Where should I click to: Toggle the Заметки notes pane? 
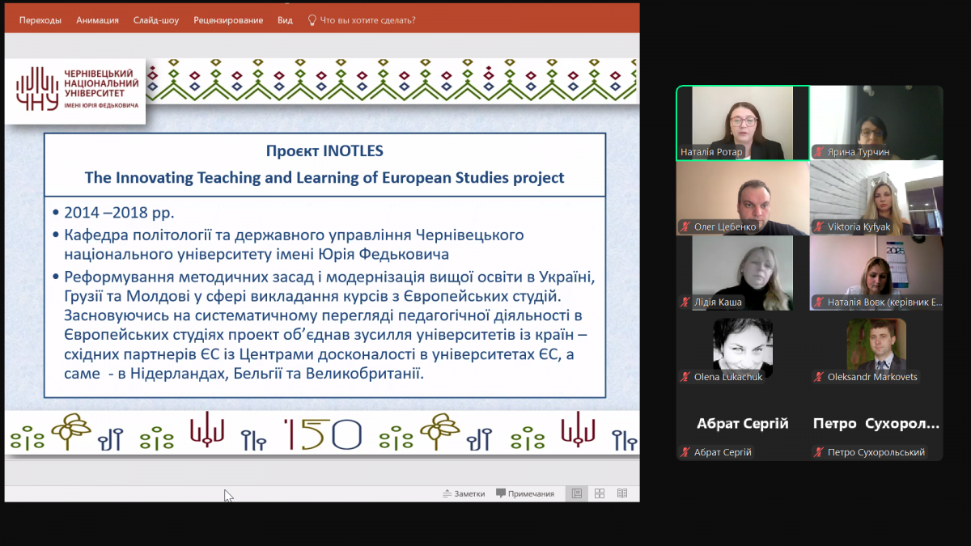click(x=464, y=493)
